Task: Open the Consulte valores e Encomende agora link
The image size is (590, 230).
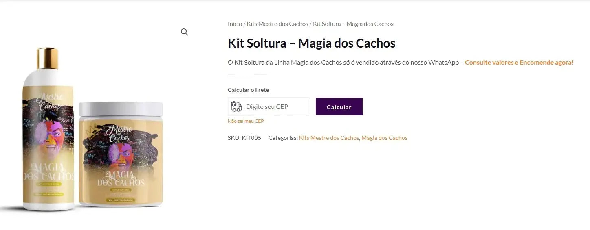Action: (519, 63)
